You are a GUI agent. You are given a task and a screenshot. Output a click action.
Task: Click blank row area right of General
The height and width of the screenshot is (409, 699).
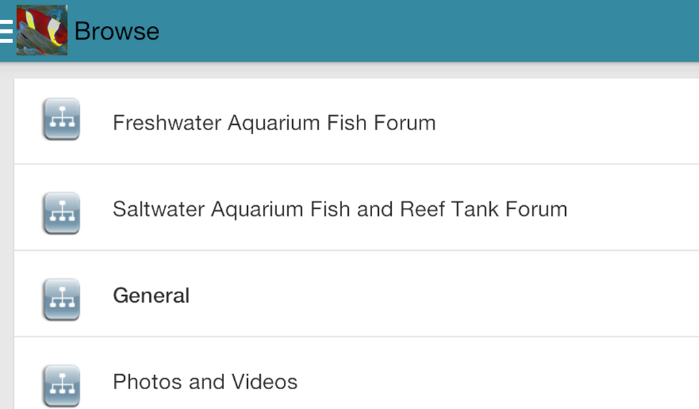pos(444,295)
